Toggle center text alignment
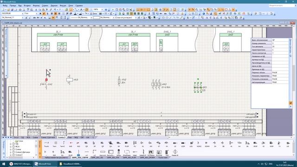297x167 pixels. (x=56, y=13)
